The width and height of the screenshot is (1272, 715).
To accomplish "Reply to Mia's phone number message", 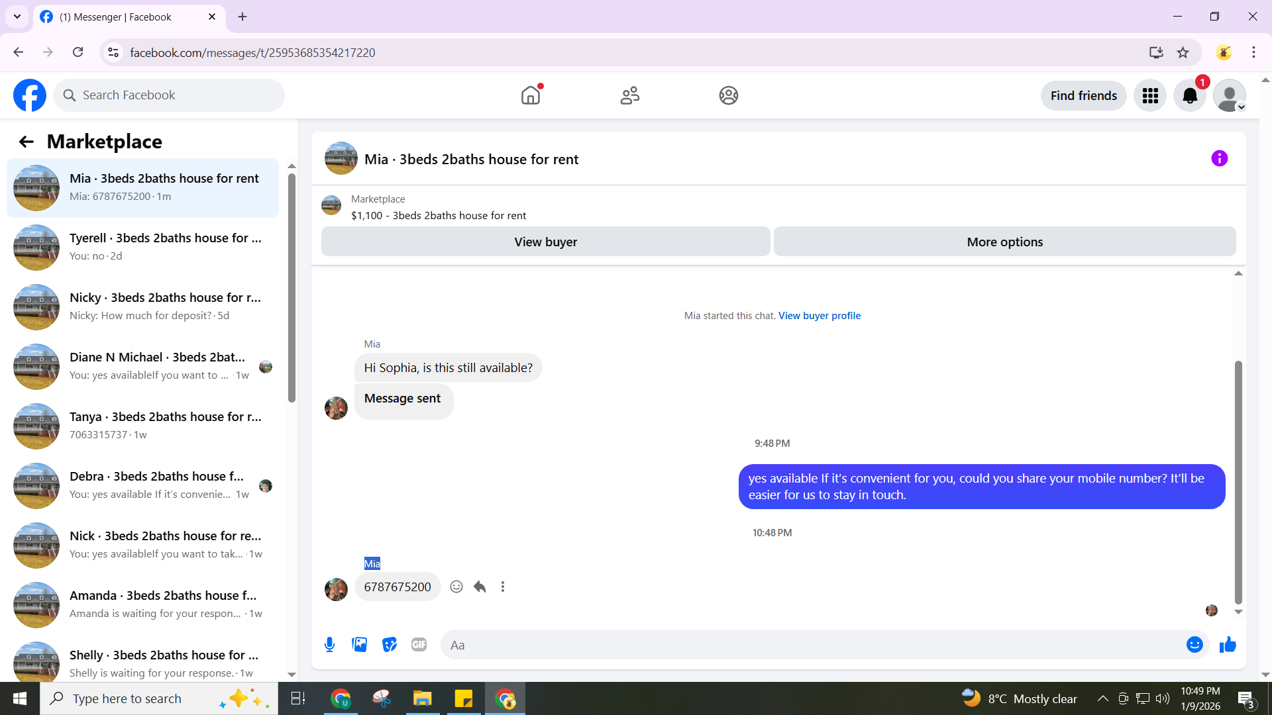I will click(x=480, y=587).
